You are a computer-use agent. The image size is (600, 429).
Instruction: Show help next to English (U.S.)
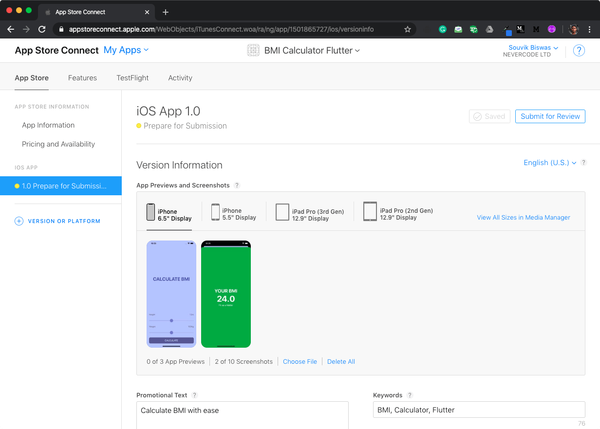[584, 163]
